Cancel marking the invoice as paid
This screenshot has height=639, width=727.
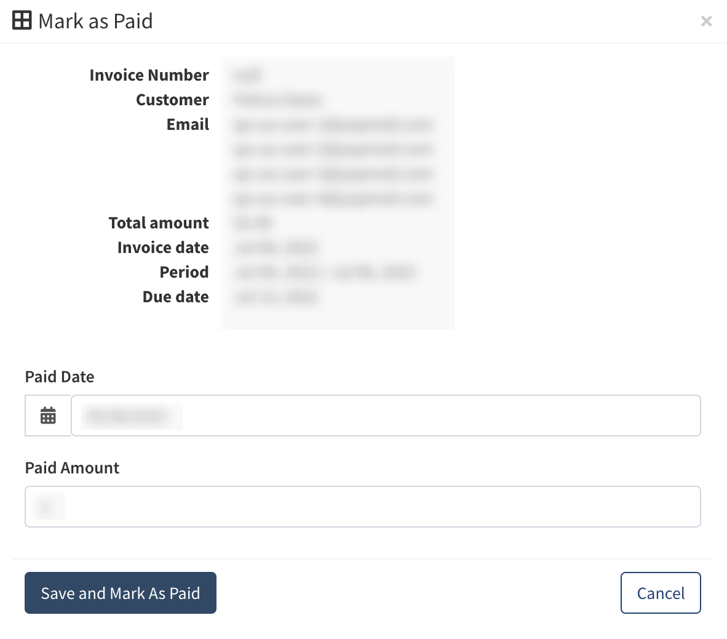(661, 593)
